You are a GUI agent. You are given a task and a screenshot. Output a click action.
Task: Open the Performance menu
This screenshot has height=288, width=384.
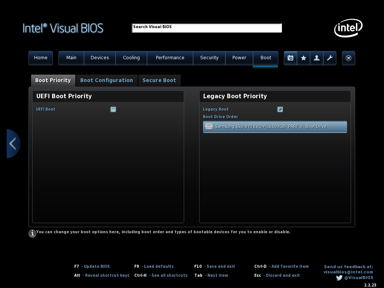(170, 58)
